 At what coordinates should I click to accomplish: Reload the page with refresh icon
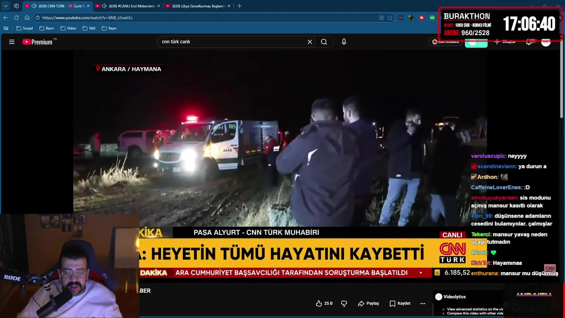[16, 18]
